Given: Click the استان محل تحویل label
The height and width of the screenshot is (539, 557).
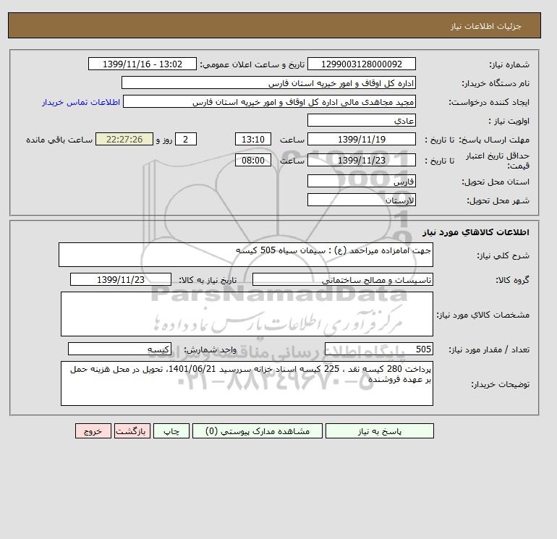Looking at the screenshot, I should point(496,182).
